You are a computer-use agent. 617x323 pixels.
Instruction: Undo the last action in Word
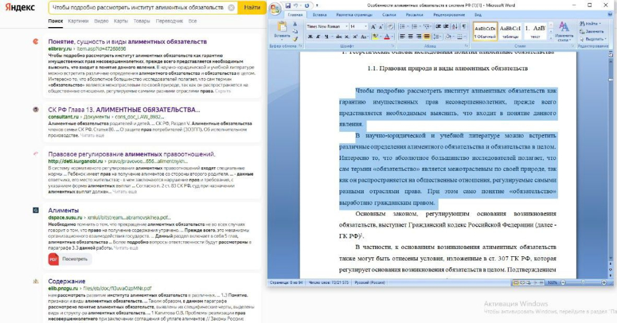[296, 5]
